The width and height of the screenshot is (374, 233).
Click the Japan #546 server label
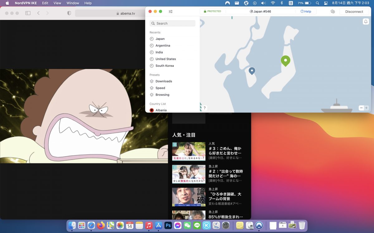[261, 11]
